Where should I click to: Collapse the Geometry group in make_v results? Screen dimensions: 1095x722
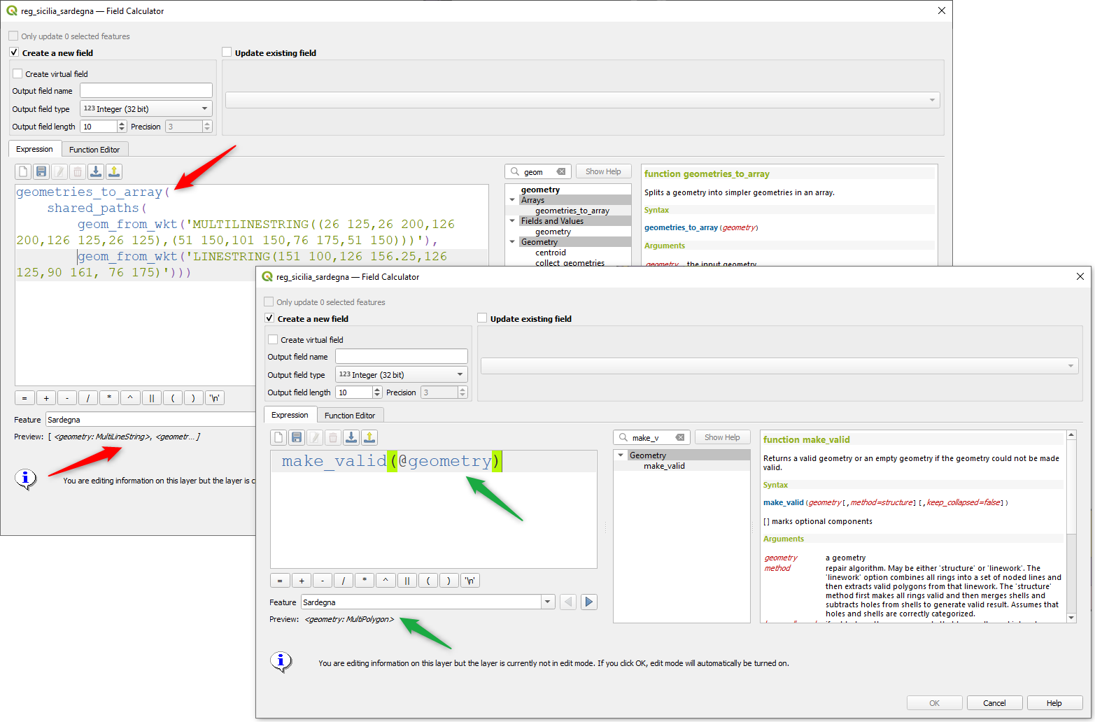coord(621,455)
